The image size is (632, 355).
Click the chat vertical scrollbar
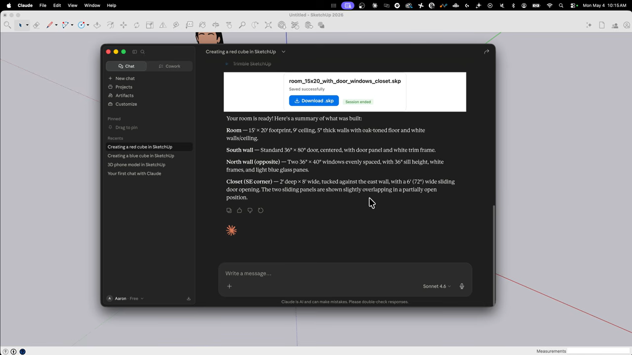(x=493, y=255)
